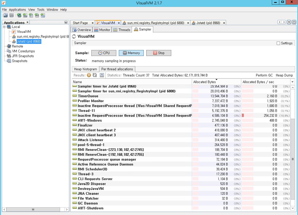This screenshot has width=298, height=215.
Task: Minimize the Applications panel
Action: point(66,22)
